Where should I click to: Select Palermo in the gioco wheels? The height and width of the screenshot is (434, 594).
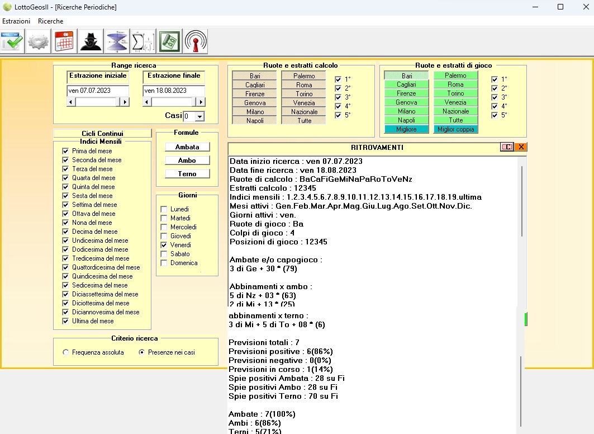tap(455, 76)
